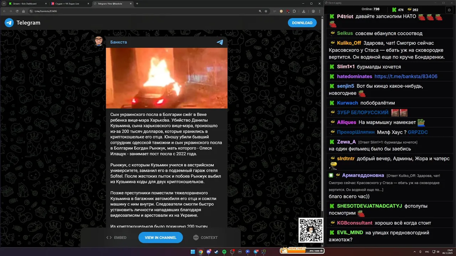The width and height of the screenshot is (456, 256).
Task: Click username EVIL_MIND in chat
Action: tap(350, 233)
